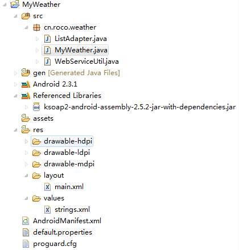Click the drawable-ldpi folder icon
239x250 pixels.
[x=36, y=153]
